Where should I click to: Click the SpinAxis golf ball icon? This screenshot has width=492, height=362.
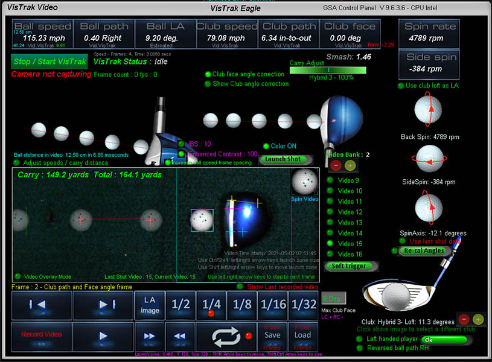pos(429,208)
